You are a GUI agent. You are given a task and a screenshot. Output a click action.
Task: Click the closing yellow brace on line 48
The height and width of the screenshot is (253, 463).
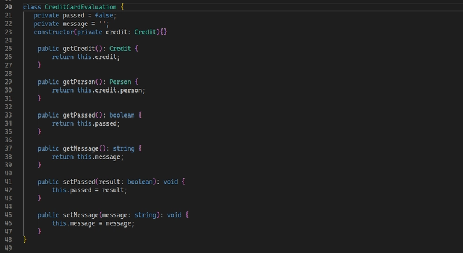[25, 240]
